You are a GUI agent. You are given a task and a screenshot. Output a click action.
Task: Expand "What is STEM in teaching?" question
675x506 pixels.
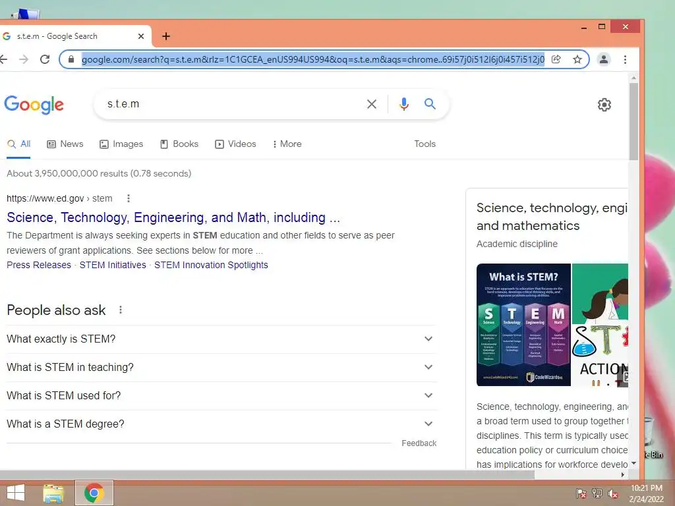point(221,368)
